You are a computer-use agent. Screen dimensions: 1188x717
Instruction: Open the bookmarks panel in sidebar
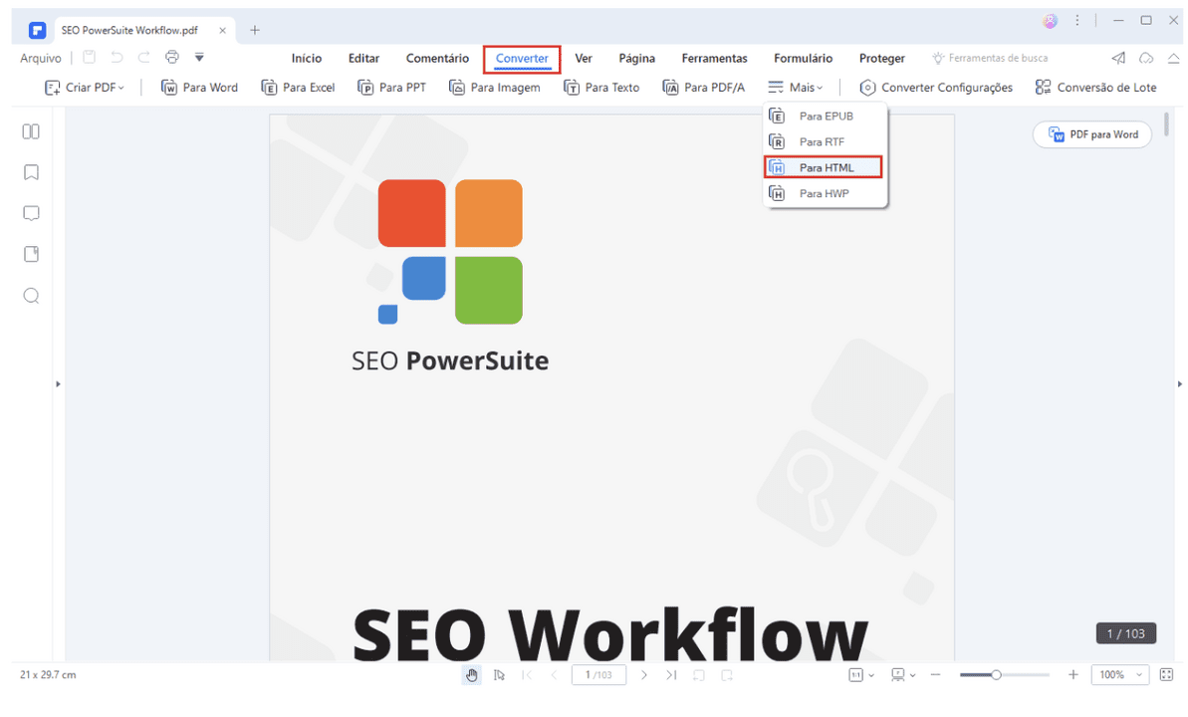(x=31, y=172)
